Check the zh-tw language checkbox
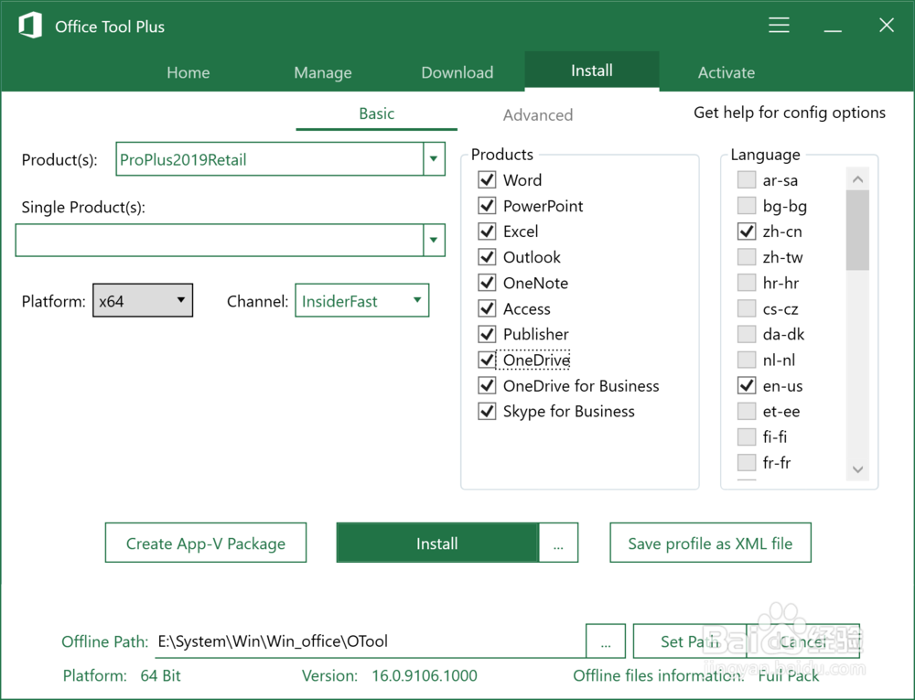 (x=747, y=256)
